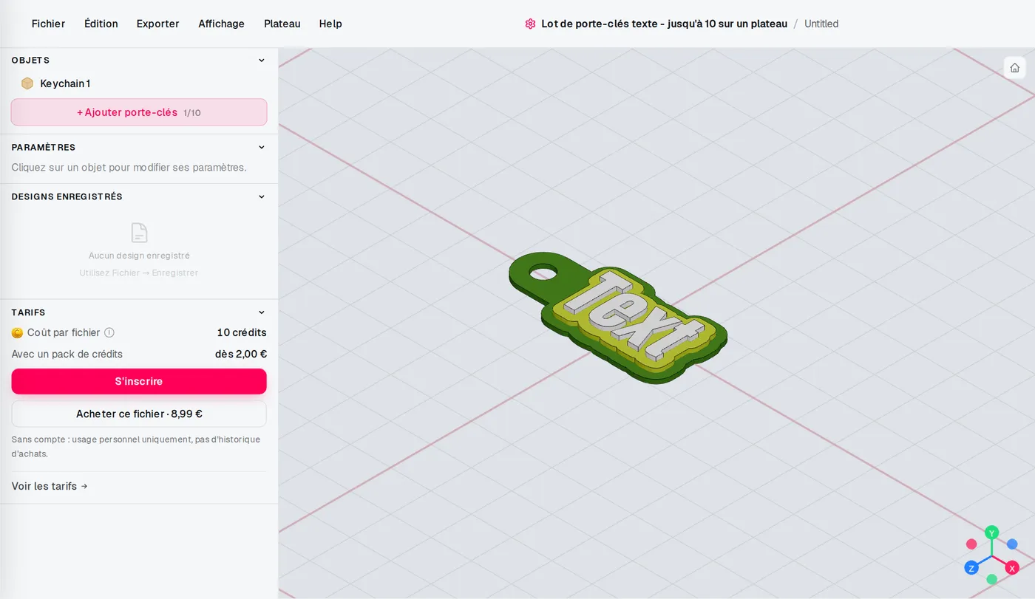
Task: Collapse the Paramètres section
Action: (261, 147)
